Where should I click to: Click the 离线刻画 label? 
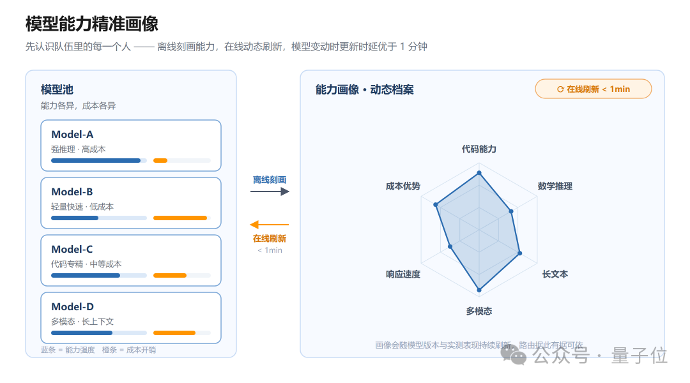click(270, 180)
